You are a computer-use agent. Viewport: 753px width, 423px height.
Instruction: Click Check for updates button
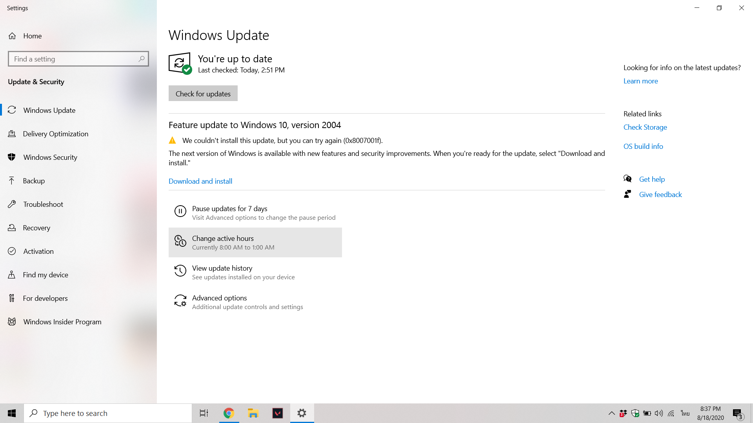point(203,93)
